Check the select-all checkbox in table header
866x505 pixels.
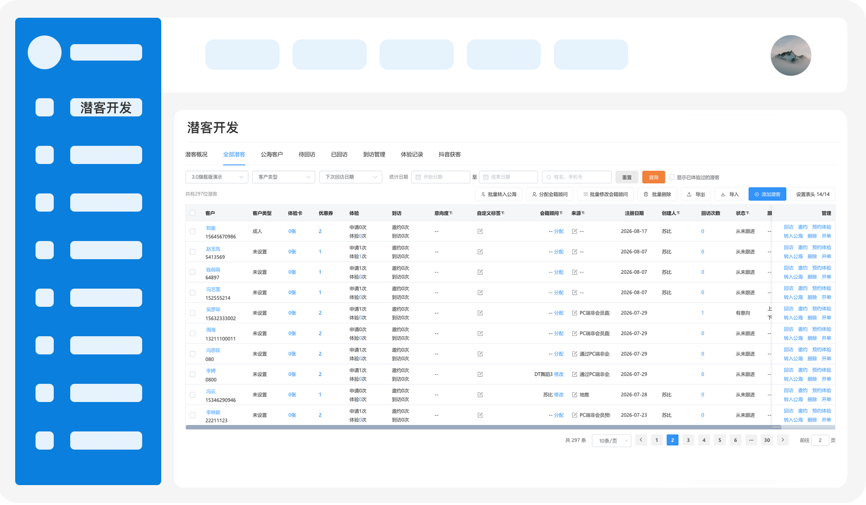[192, 213]
